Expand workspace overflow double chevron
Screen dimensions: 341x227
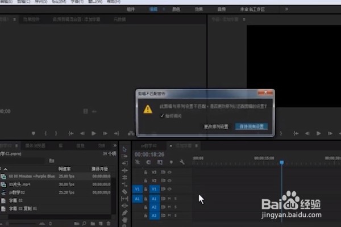pos(286,9)
